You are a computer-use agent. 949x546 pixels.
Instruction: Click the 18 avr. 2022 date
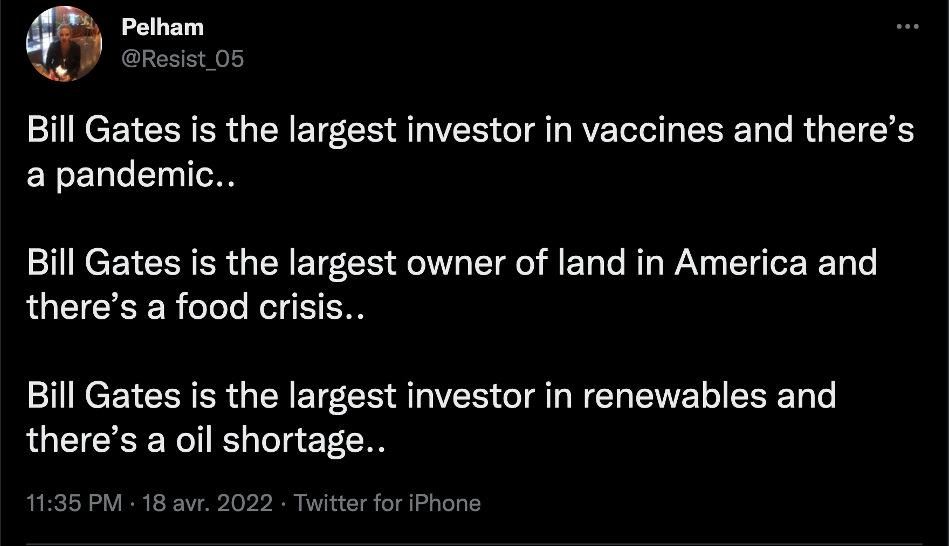point(208,503)
